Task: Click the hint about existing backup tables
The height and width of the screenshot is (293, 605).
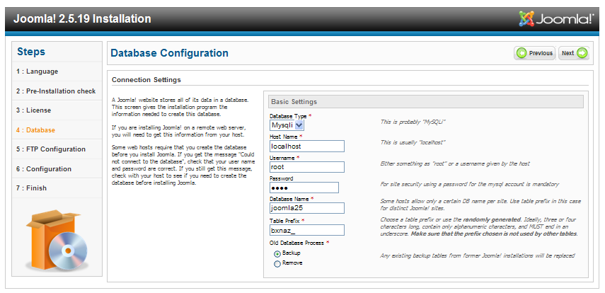Action: [478, 255]
